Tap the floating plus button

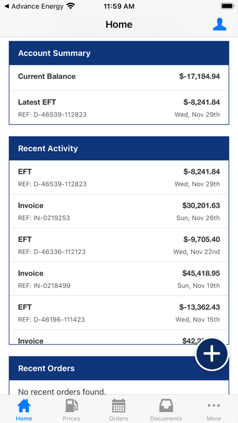(212, 354)
